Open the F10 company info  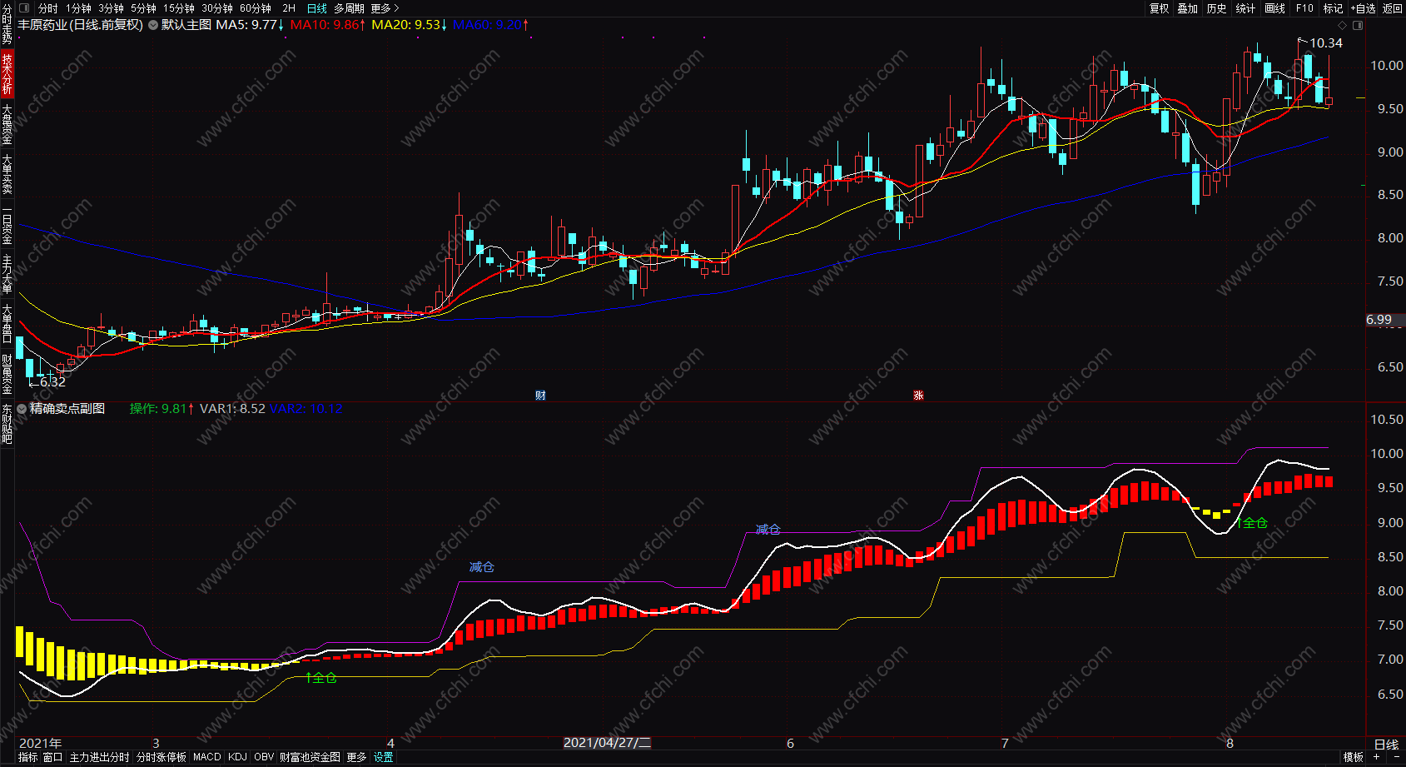coord(1304,8)
